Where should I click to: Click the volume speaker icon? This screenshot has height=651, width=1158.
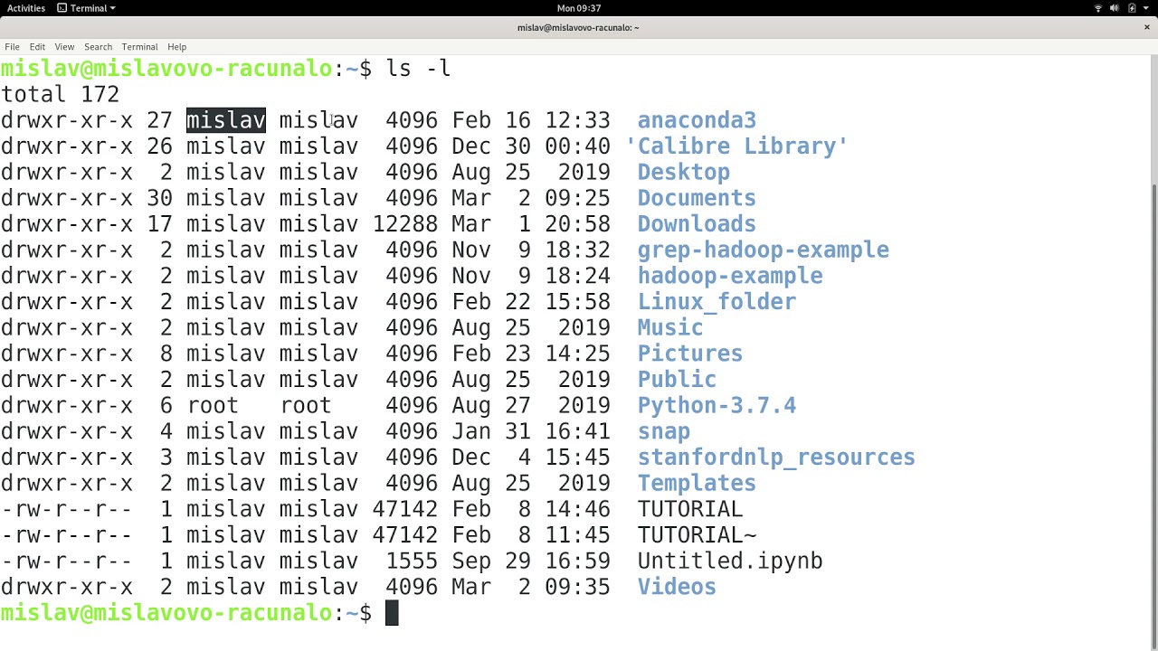click(1115, 8)
